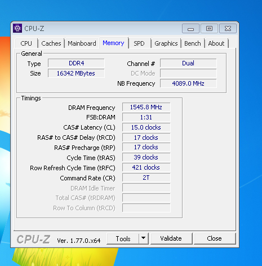Viewport: 262px width, 266px height.
Task: Click the empty DRAM Idle Timer field
Action: coord(146,188)
